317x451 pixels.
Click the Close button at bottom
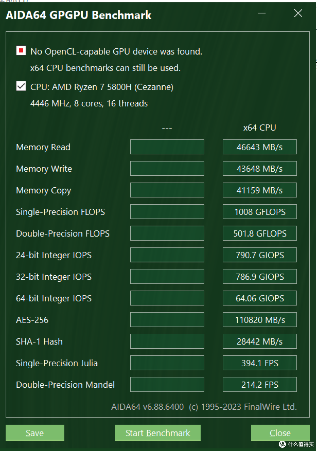280,433
